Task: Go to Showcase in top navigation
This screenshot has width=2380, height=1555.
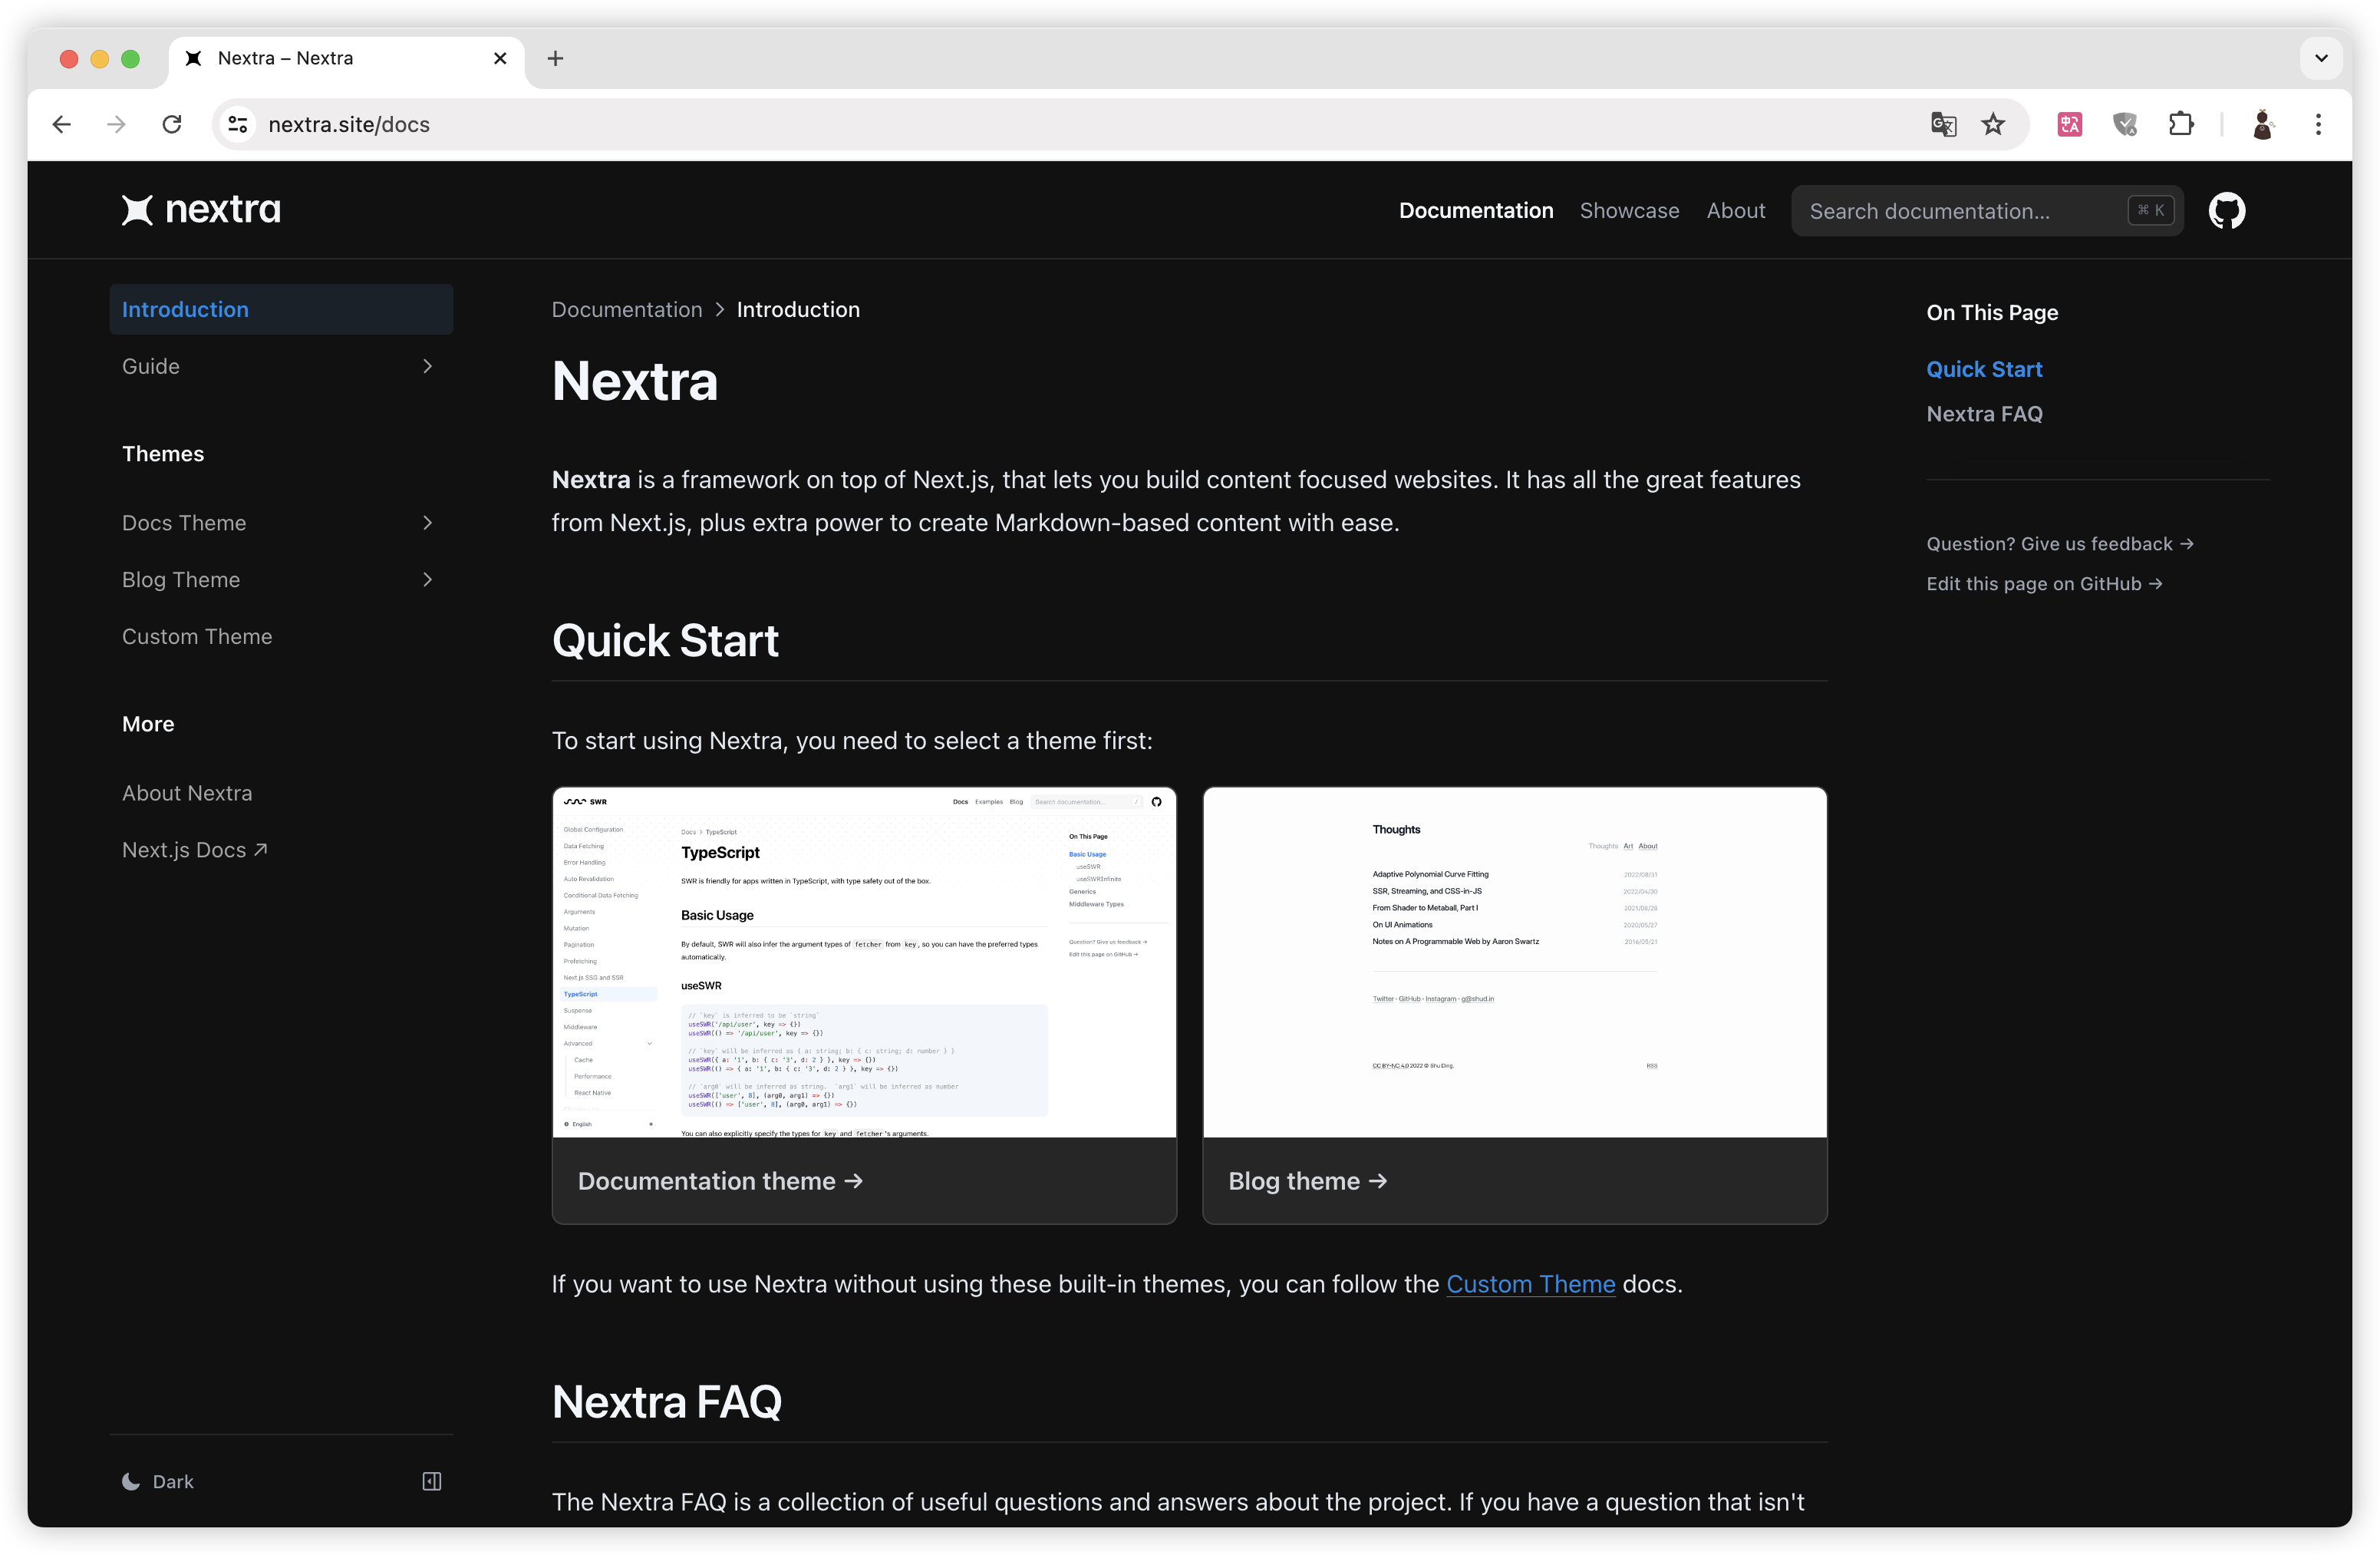Action: pos(1629,211)
